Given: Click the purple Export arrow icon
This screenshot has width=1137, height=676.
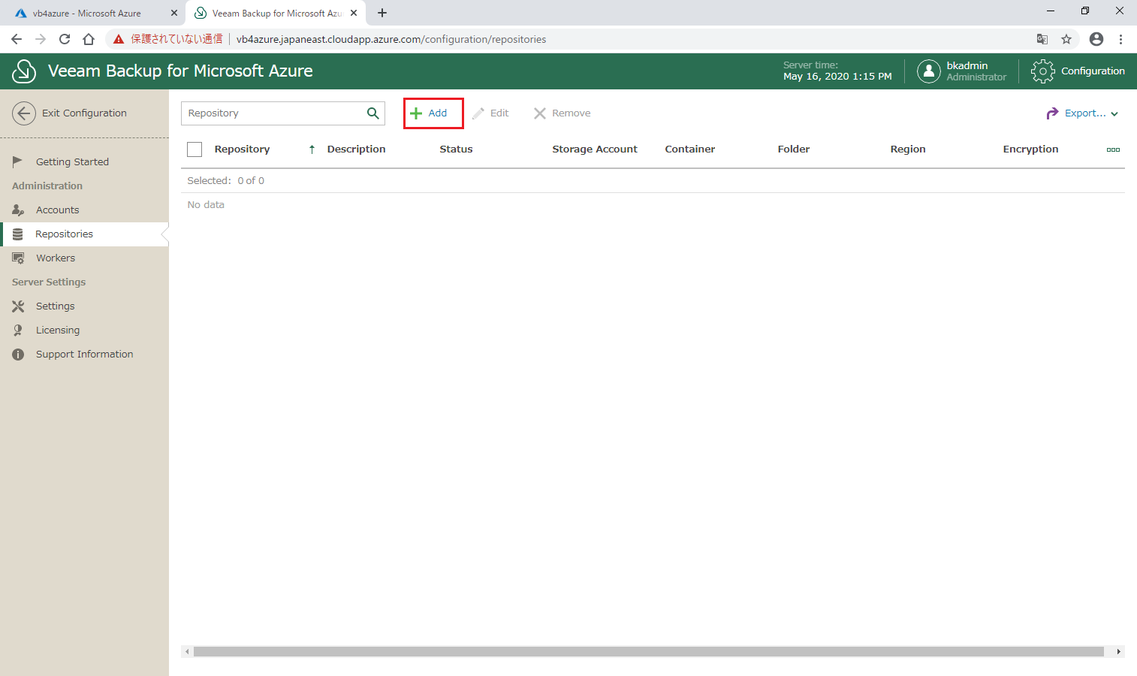Looking at the screenshot, I should coord(1052,113).
